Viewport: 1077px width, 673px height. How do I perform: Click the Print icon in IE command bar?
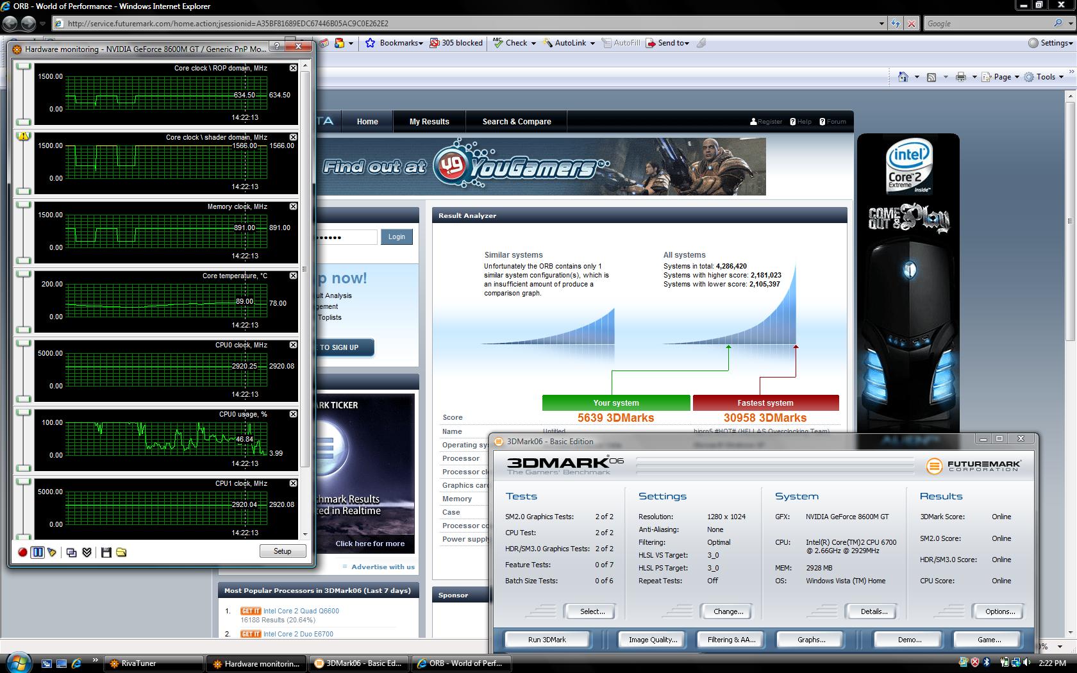point(960,77)
